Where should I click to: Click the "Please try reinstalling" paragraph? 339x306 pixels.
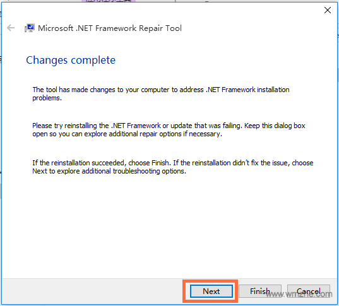tap(169, 130)
